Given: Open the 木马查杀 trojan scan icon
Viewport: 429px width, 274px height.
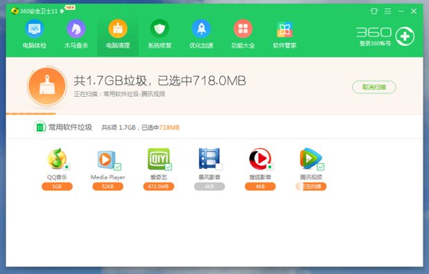Looking at the screenshot, I should (76, 29).
